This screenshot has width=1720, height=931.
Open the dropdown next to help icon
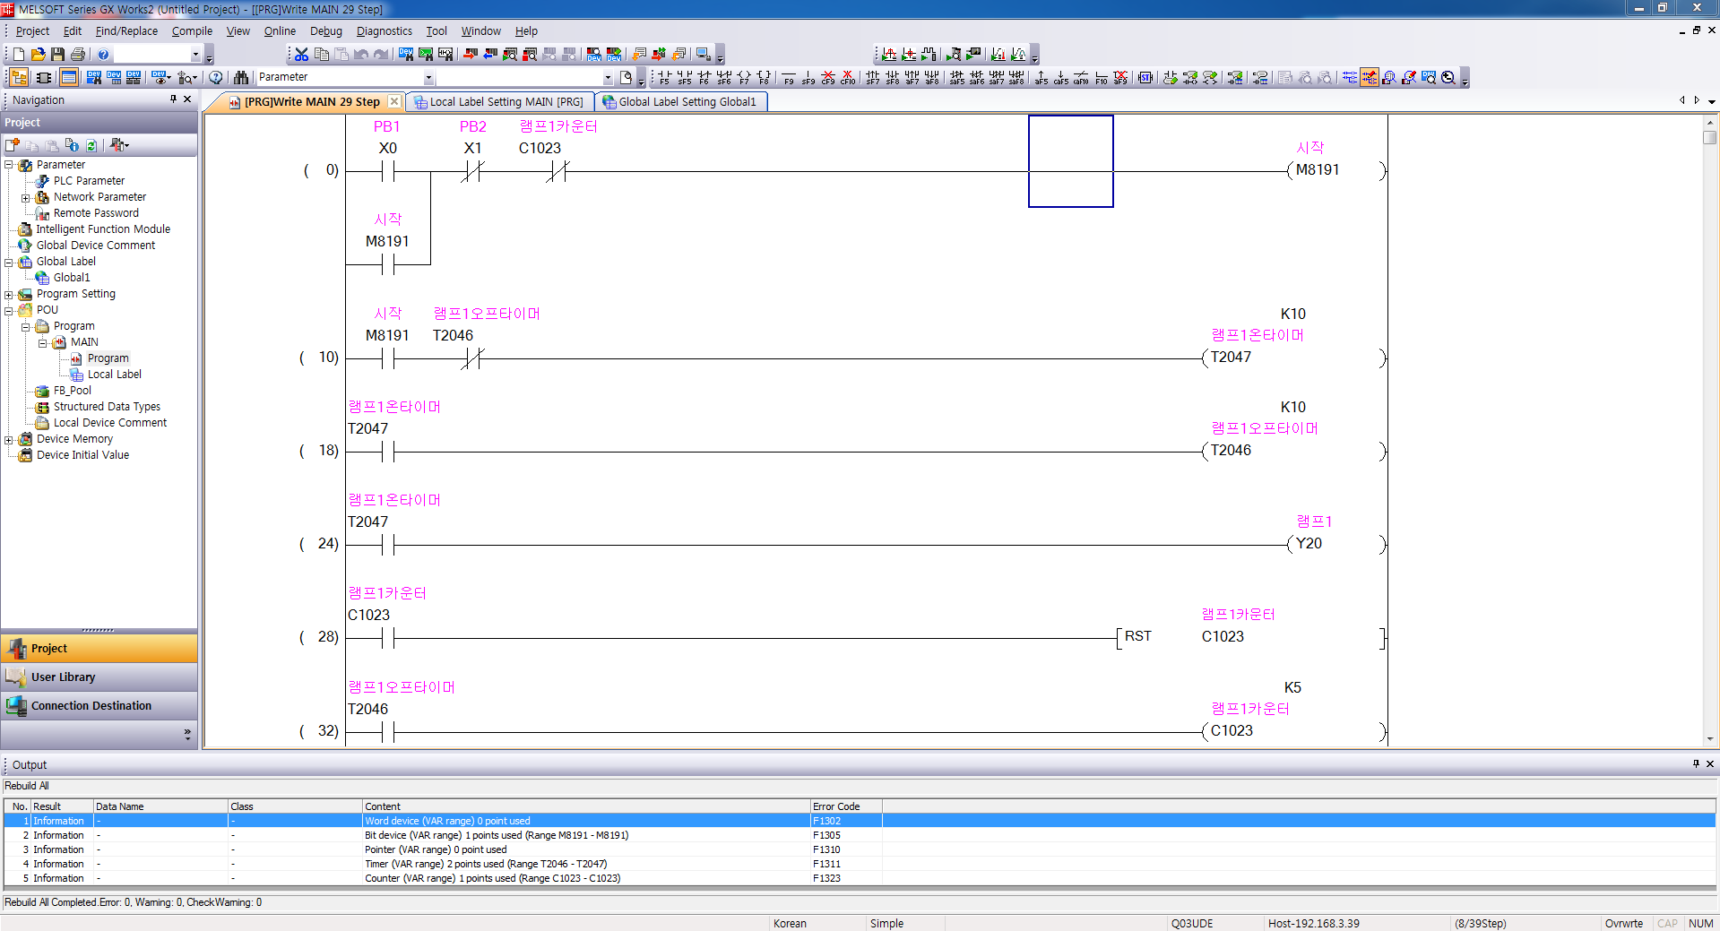point(195,55)
